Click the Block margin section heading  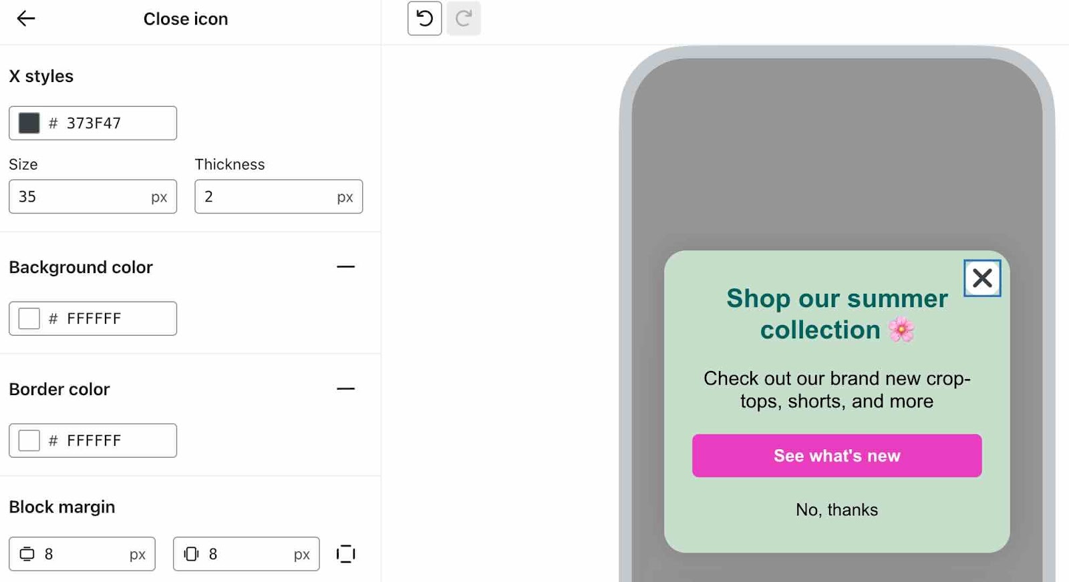pyautogui.click(x=62, y=507)
